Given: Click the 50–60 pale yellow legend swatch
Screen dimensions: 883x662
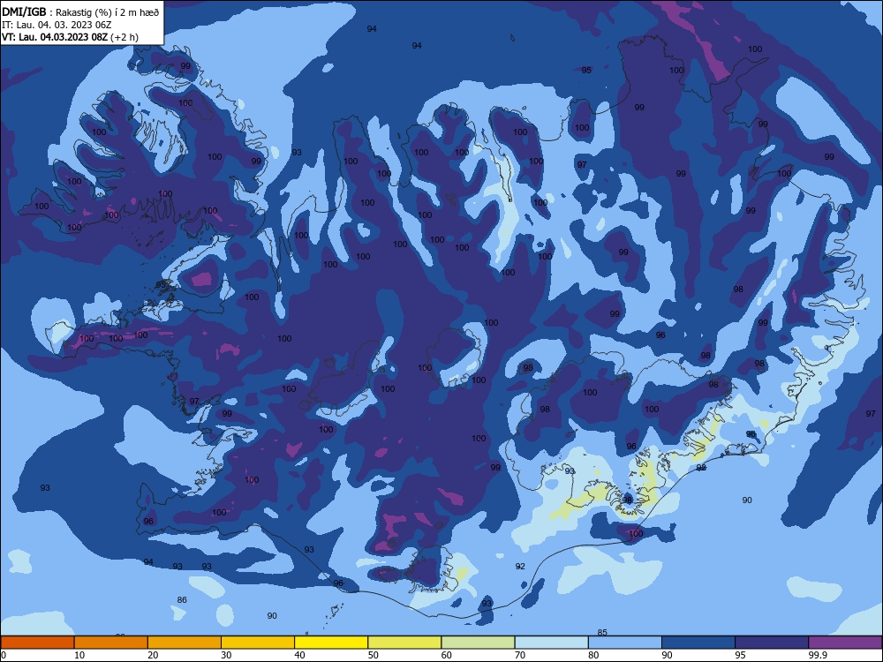Looking at the screenshot, I should 405,643.
